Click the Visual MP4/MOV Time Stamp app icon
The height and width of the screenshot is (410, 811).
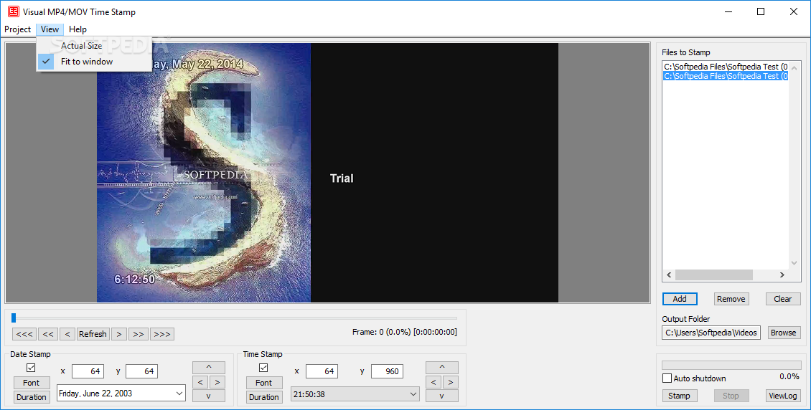coord(13,11)
